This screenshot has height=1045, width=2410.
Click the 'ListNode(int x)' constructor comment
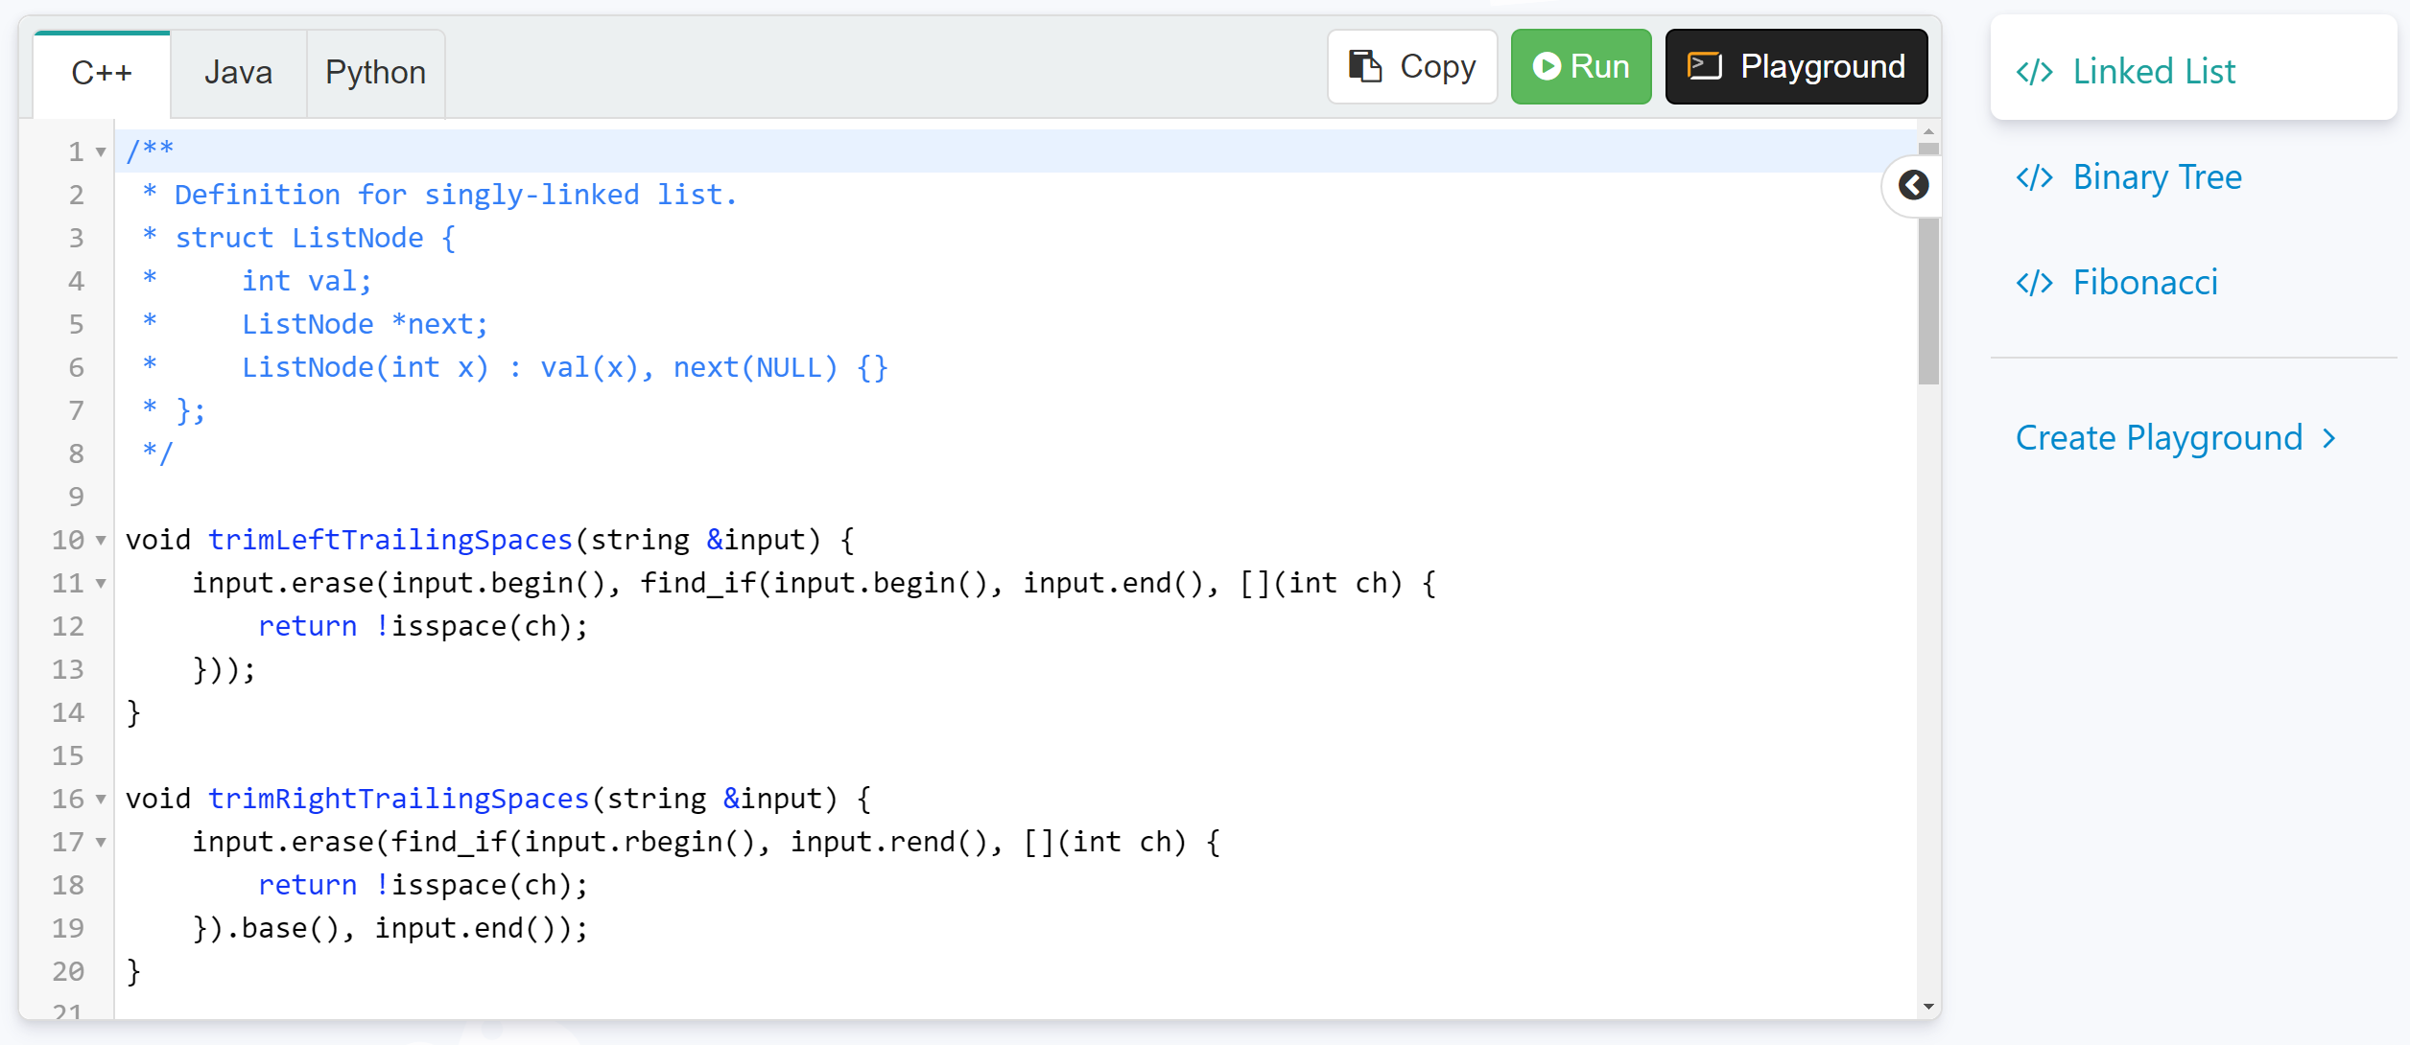coord(365,367)
